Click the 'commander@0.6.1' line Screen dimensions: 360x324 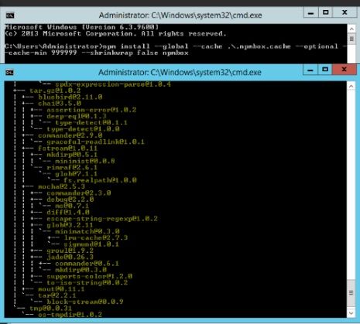coord(87,264)
